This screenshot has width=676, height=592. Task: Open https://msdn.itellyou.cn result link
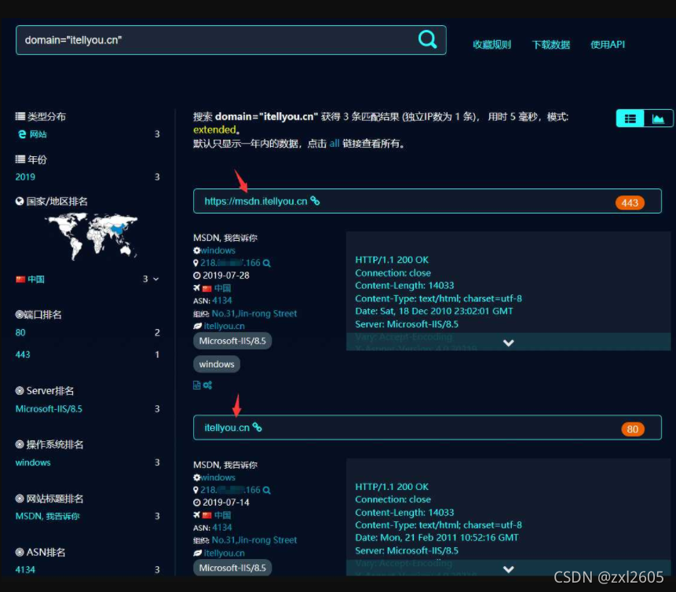[x=256, y=201]
